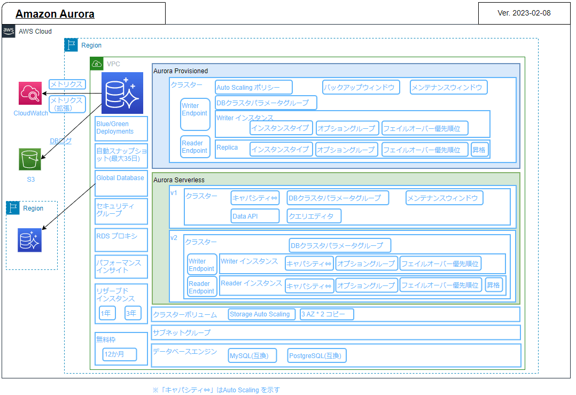
Task: Select キャパシティ⇔ in the Reader インスタンス row
Action: tap(309, 285)
